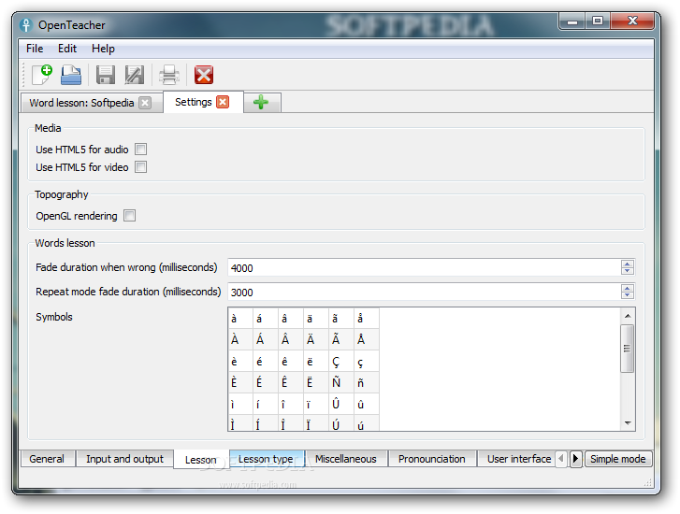Screen dimensions: 680x514
Task: Close the Settings tab
Action: [x=223, y=102]
